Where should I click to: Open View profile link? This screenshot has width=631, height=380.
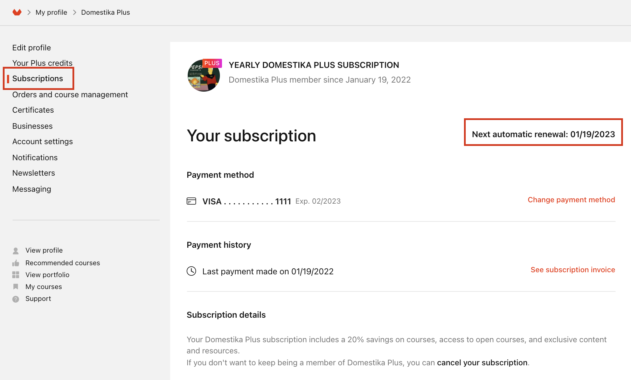pos(44,250)
